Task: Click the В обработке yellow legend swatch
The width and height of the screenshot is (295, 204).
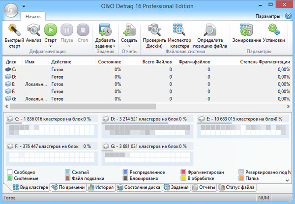Action: point(183,178)
